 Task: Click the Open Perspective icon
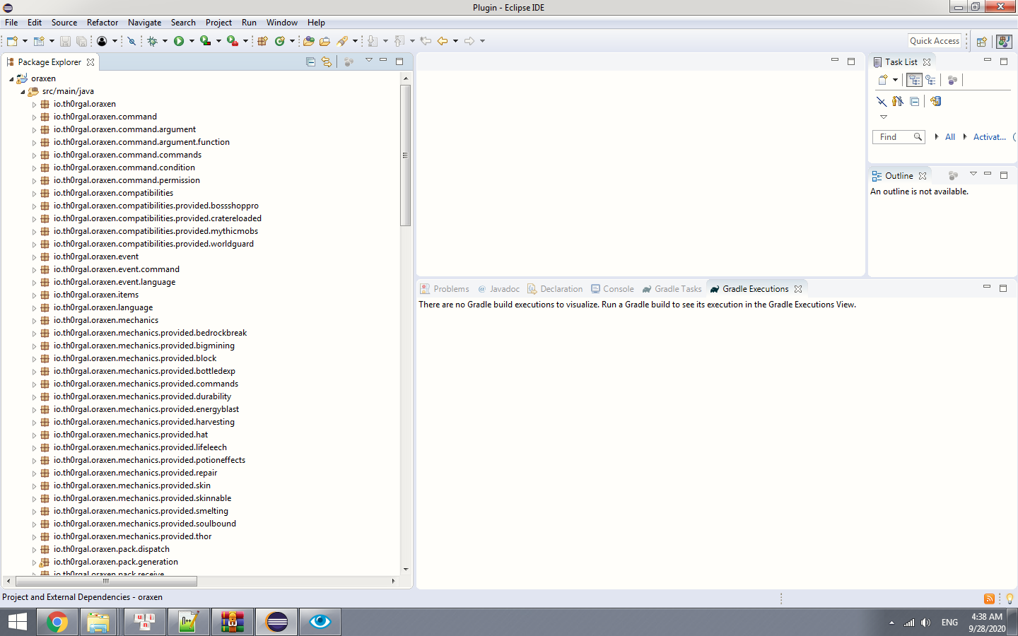coord(981,42)
